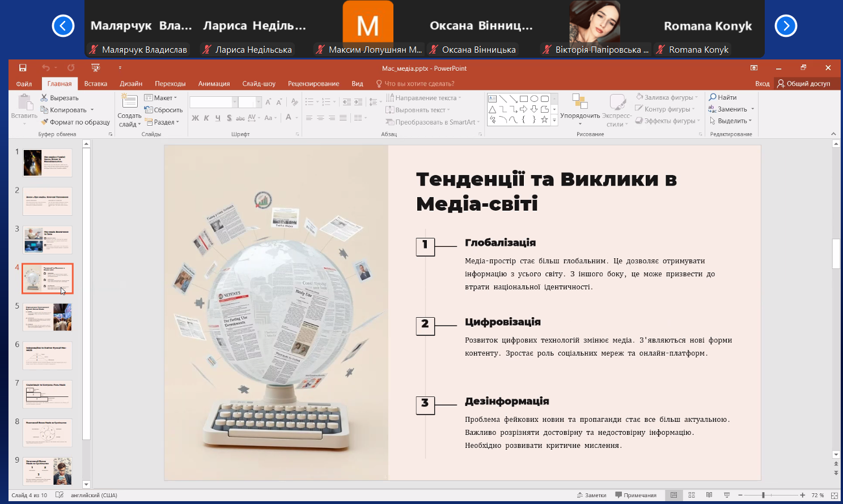The image size is (843, 504).
Task: Select the star shape in shapes gallery
Action: tap(544, 119)
